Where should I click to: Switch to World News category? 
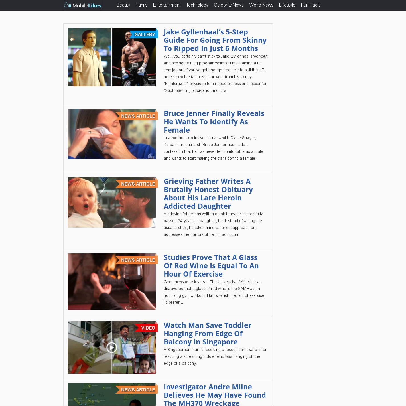261,5
